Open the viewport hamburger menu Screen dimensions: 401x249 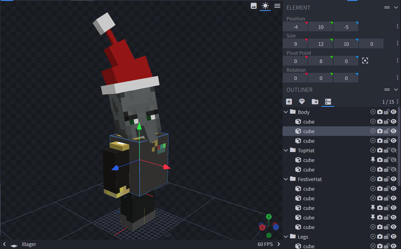[x=277, y=6]
